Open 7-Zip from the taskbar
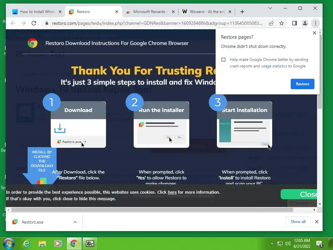 [x=90, y=243]
